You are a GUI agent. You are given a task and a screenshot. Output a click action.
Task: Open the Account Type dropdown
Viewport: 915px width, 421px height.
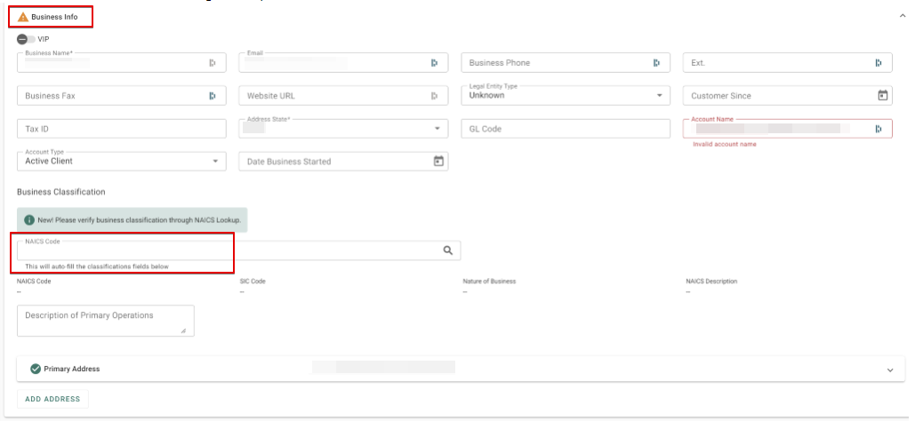coord(215,162)
